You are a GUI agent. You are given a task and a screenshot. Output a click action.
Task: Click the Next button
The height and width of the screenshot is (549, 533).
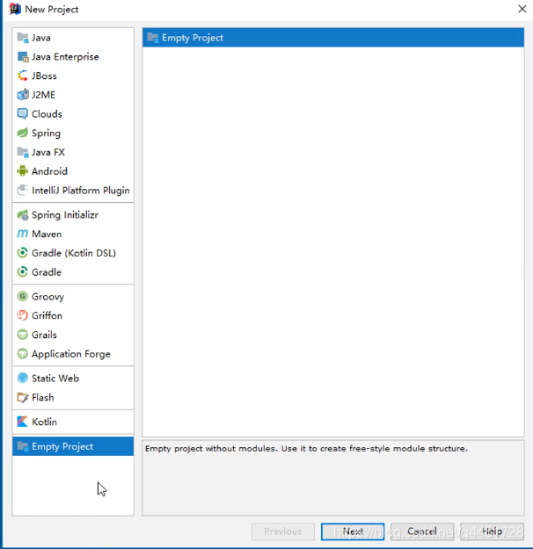[353, 531]
